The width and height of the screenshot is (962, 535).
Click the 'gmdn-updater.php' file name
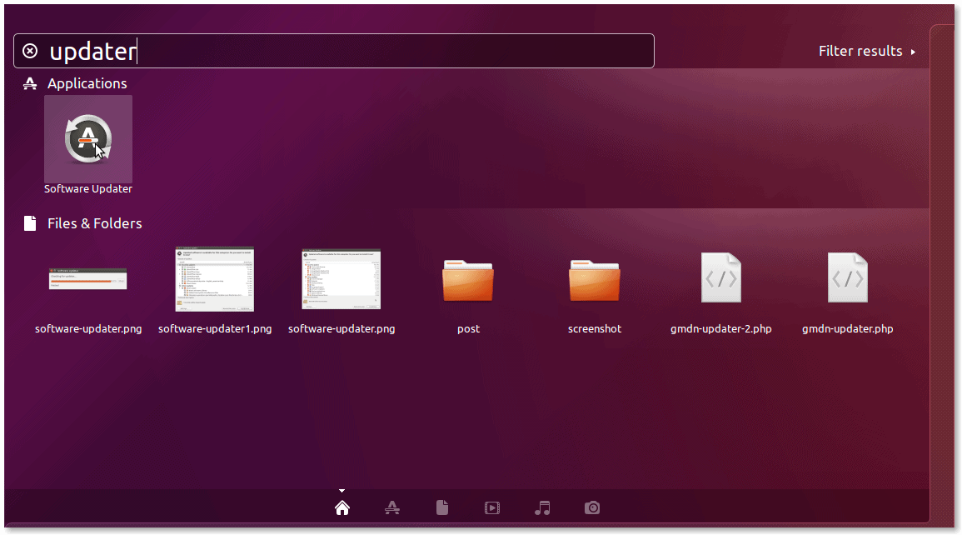click(x=847, y=329)
